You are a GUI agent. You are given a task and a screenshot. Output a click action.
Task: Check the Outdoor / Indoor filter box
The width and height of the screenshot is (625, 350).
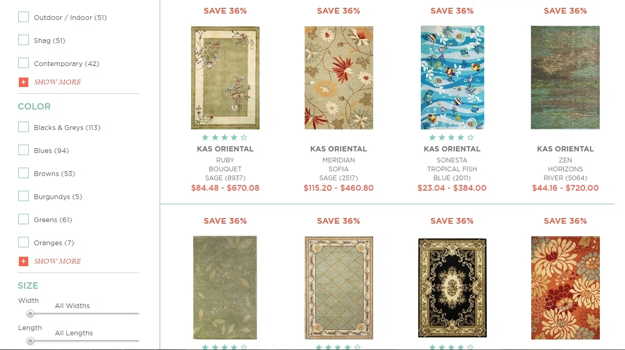24,17
